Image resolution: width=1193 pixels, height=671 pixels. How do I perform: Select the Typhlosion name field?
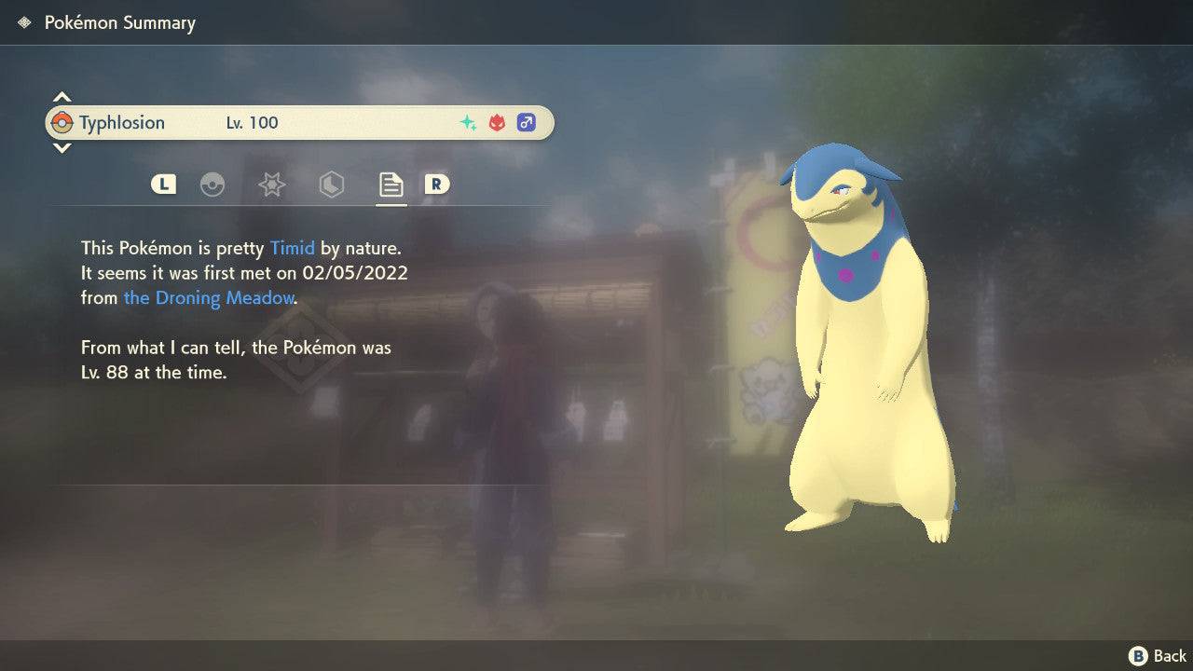[x=123, y=122]
